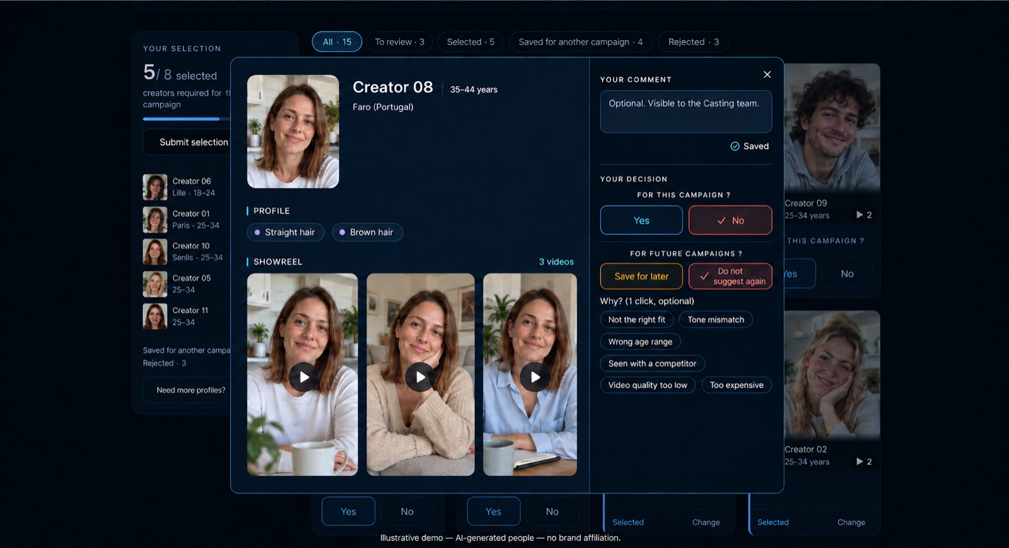Click the Submit selection button
The width and height of the screenshot is (1009, 548).
tap(187, 142)
